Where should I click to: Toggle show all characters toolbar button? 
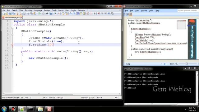tap(74, 13)
